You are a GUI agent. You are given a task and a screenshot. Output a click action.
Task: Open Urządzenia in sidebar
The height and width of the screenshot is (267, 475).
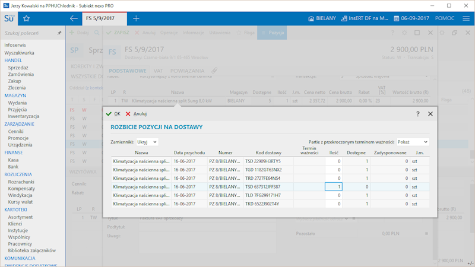[20, 145]
